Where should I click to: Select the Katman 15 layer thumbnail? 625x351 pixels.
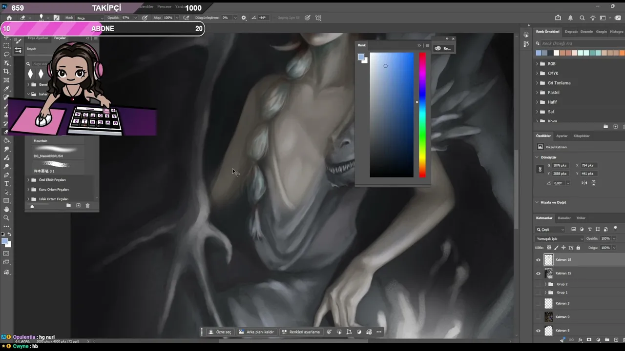[x=548, y=273]
